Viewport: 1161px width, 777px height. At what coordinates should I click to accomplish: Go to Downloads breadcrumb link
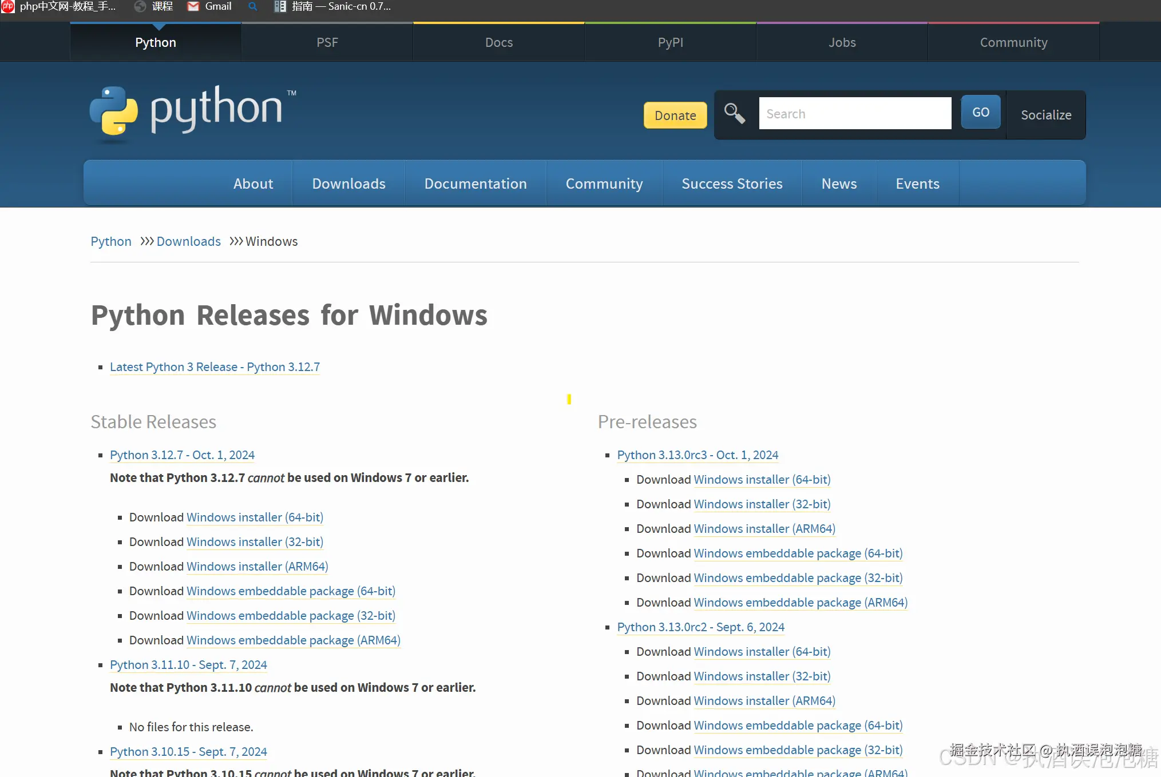click(188, 241)
